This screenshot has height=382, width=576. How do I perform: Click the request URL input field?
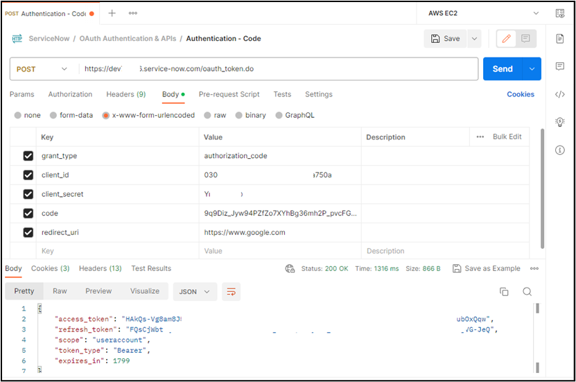(x=277, y=69)
